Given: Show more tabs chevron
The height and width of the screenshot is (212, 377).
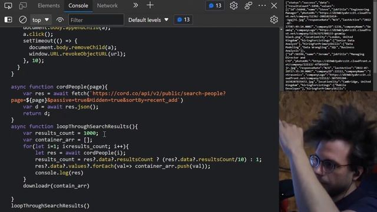Looking at the screenshot, I should point(135,5).
